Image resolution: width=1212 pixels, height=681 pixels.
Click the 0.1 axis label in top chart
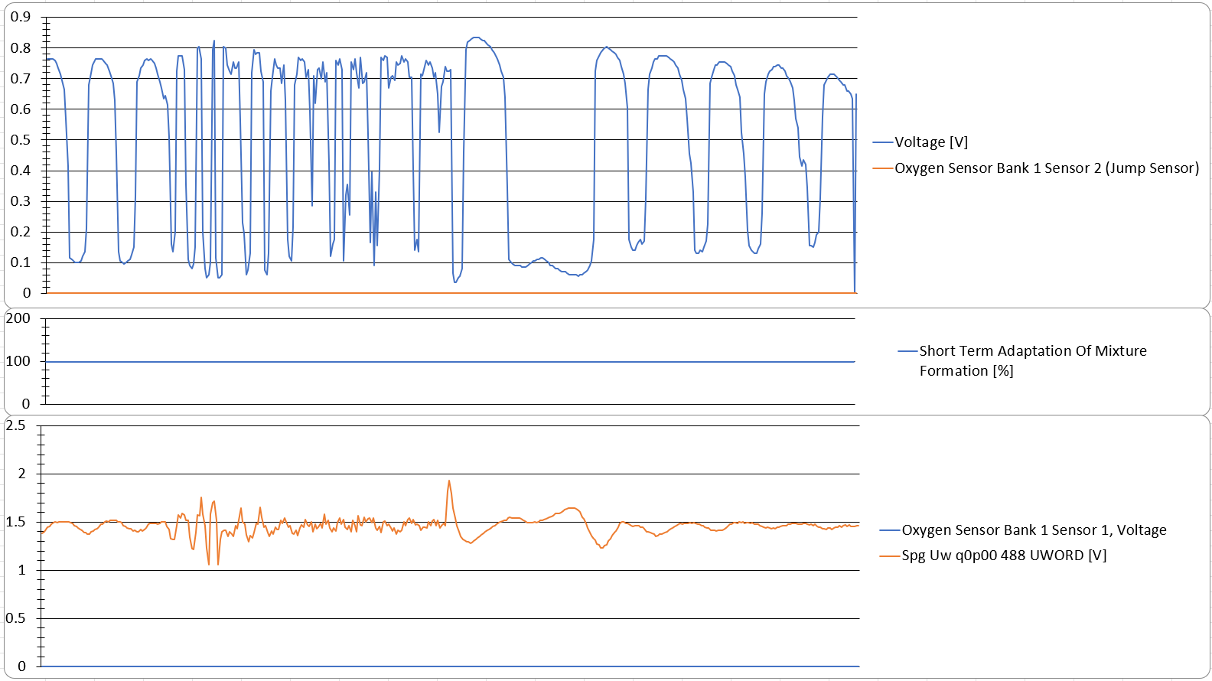coord(21,262)
